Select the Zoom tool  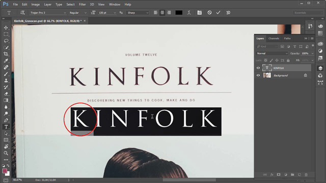click(6, 153)
